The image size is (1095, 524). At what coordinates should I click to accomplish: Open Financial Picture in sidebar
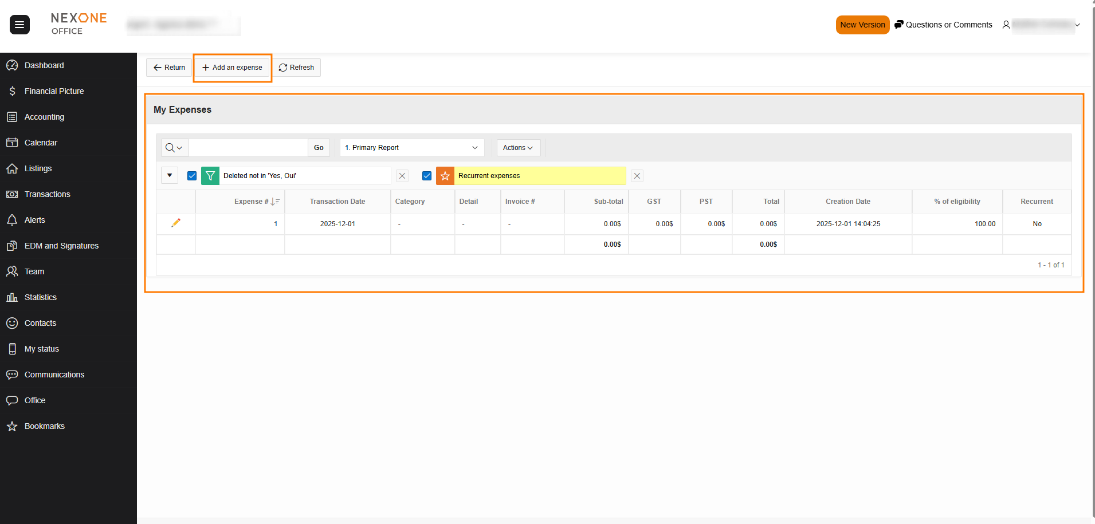point(54,91)
